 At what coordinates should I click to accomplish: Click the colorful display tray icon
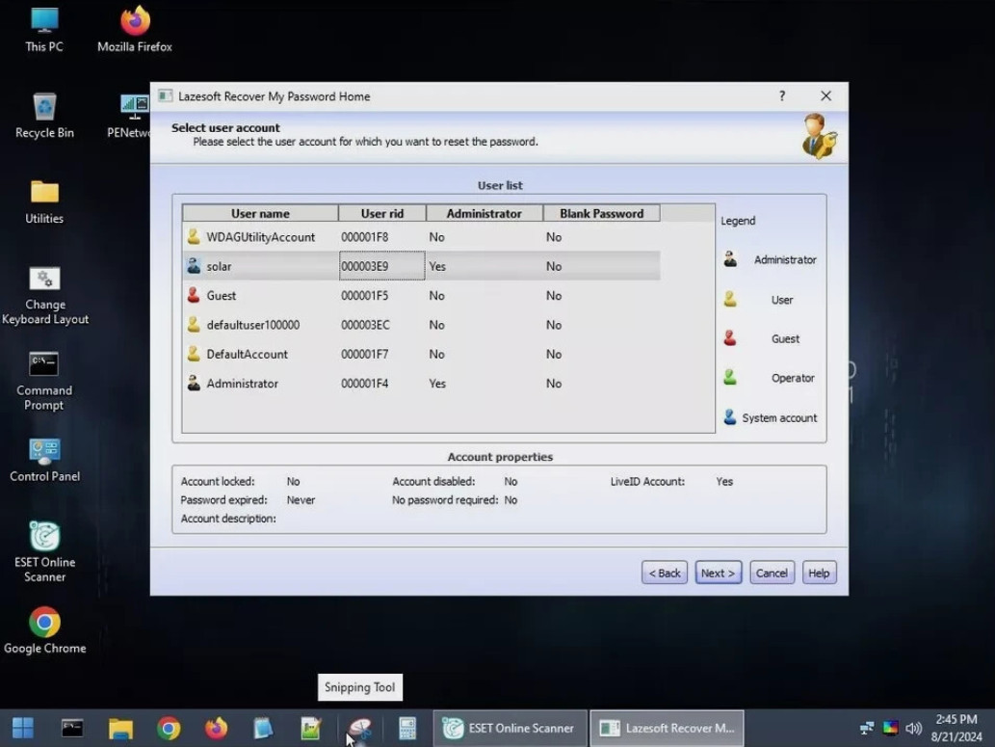pyautogui.click(x=890, y=728)
